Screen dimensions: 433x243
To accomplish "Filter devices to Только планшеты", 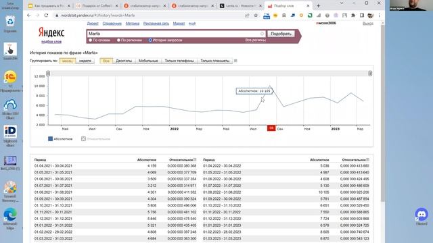I will pos(215,61).
